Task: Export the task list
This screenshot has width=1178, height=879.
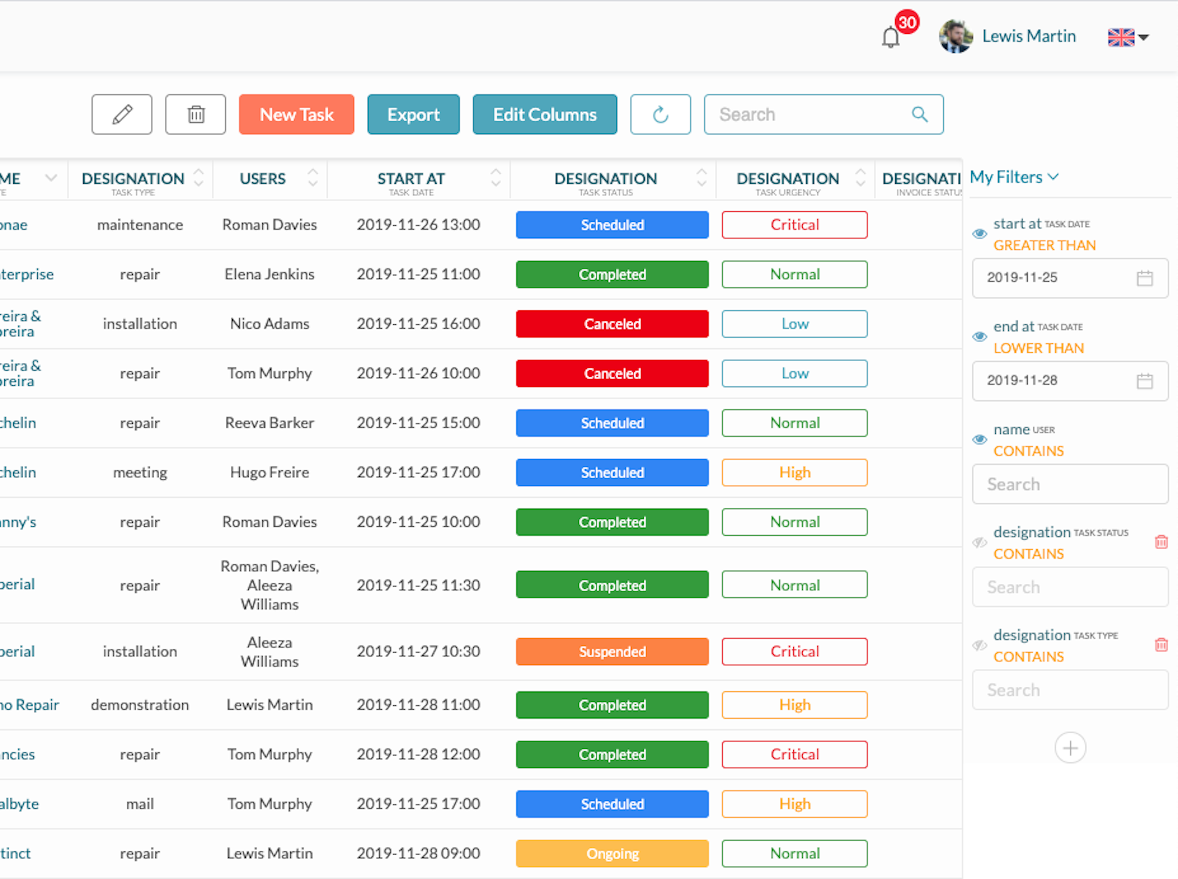Action: (413, 114)
